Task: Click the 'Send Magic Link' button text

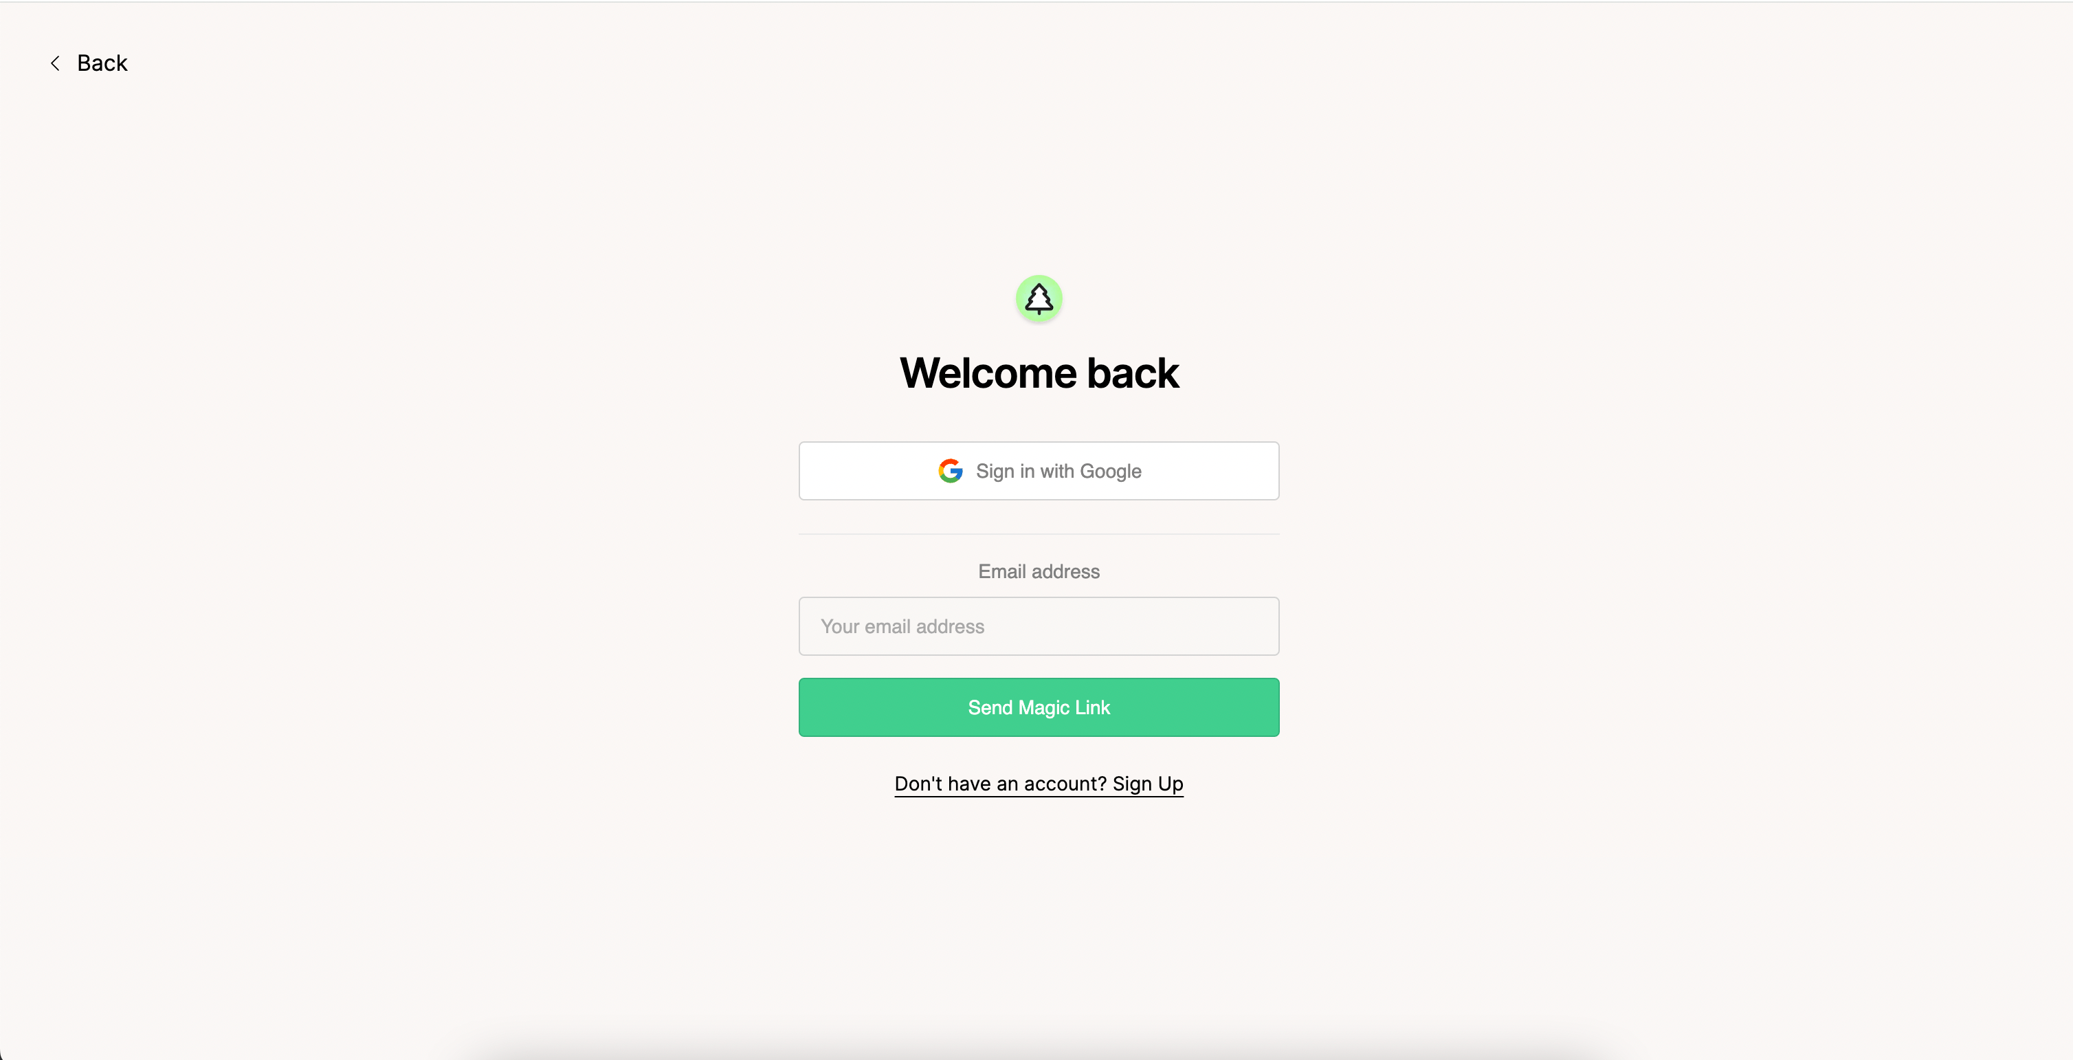Action: (1039, 707)
